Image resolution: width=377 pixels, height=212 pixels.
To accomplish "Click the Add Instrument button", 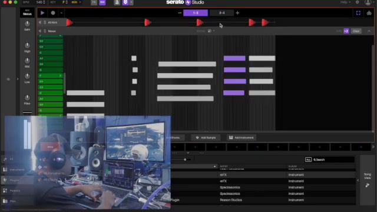I will tap(242, 138).
